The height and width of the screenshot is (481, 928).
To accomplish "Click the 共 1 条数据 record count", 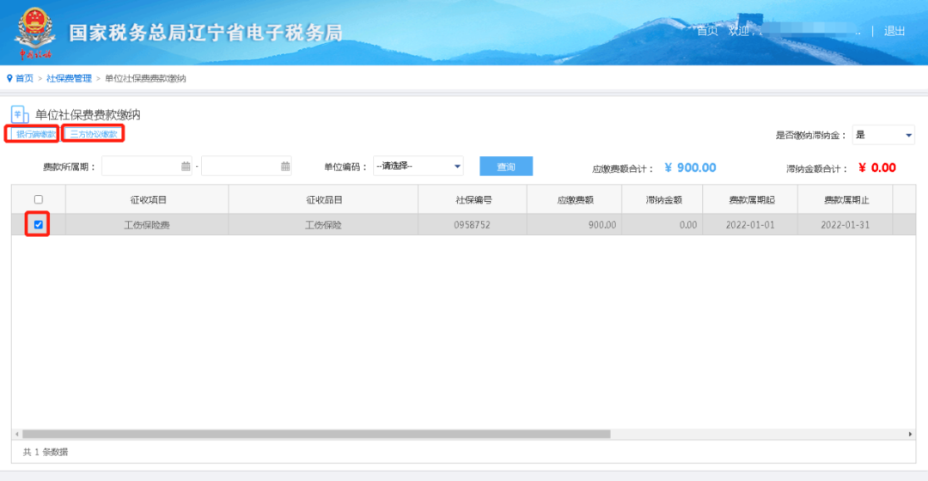I will (45, 452).
